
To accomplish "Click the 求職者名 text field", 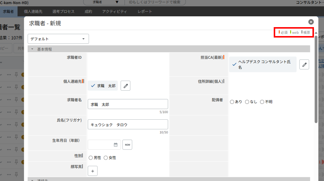I will [128, 104].
